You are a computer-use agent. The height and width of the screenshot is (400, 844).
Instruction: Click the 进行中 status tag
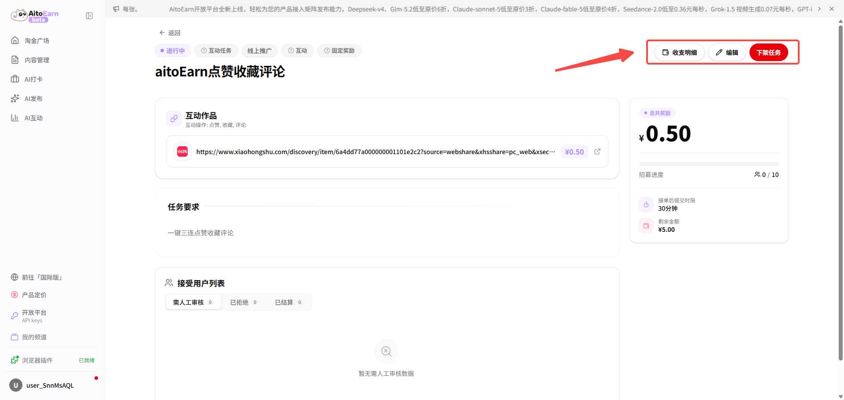click(x=173, y=50)
